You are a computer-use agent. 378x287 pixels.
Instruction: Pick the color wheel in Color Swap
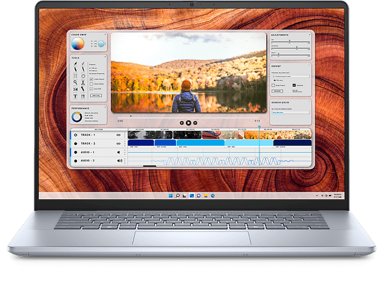[x=79, y=44]
